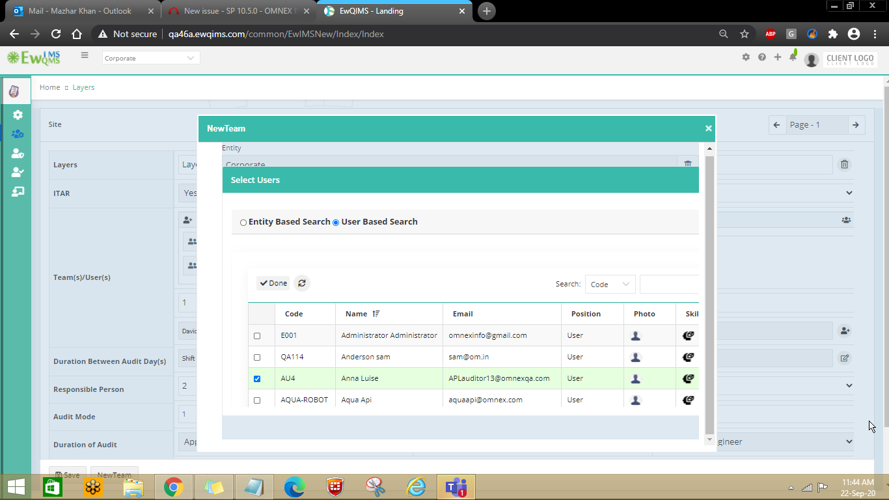Open the teams group sidebar icon
This screenshot has height=500, width=889.
tap(18, 134)
